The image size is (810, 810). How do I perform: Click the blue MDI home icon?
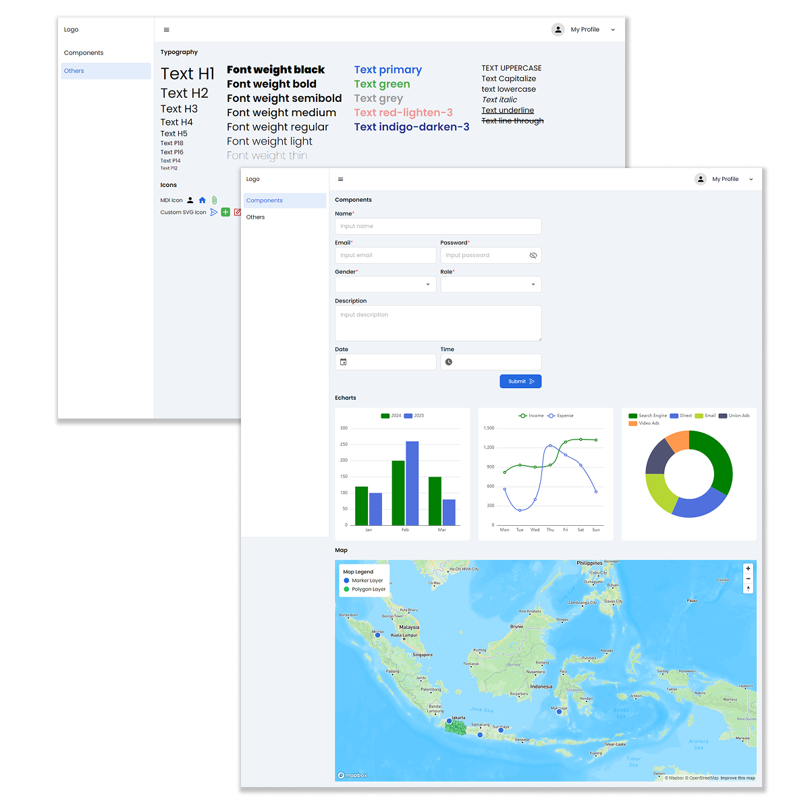click(x=202, y=200)
